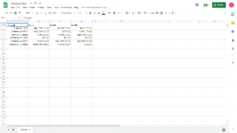Open the View menu
The image size is (237, 133).
tap(25, 7)
